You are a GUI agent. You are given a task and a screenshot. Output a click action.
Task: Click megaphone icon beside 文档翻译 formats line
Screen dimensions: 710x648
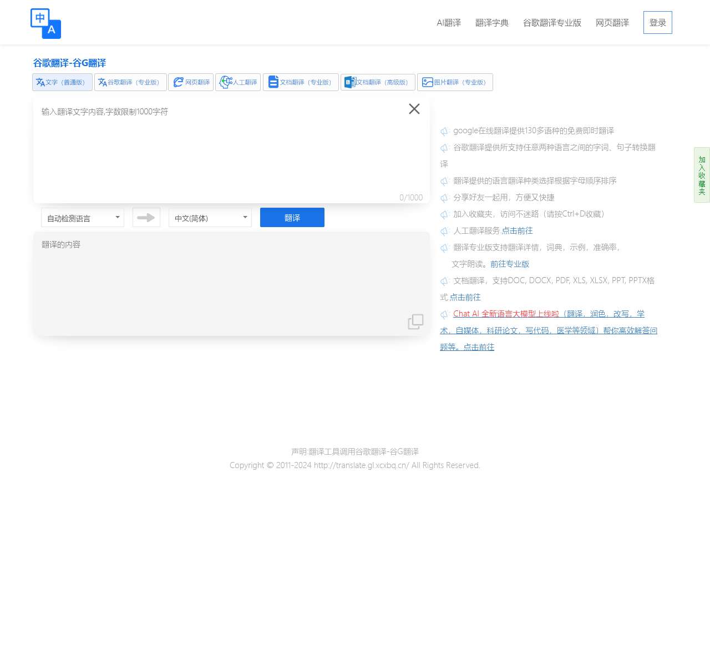click(x=445, y=281)
